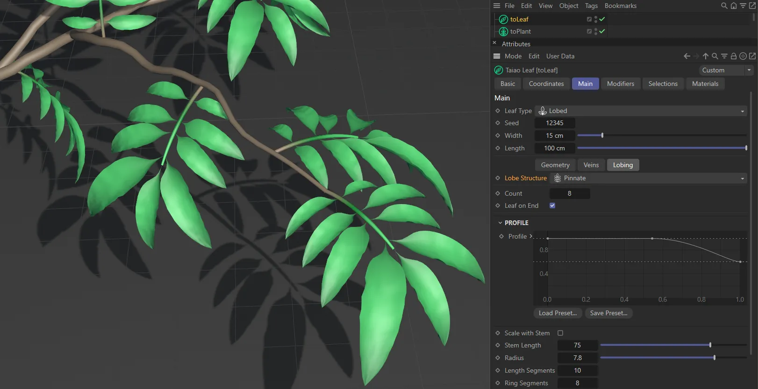
Task: Click the Object Manager search icon
Action: (724, 6)
